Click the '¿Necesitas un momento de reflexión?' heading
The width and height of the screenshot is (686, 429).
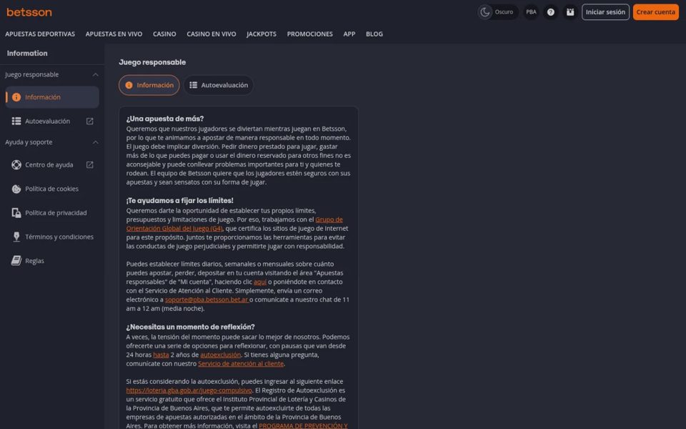(x=190, y=327)
